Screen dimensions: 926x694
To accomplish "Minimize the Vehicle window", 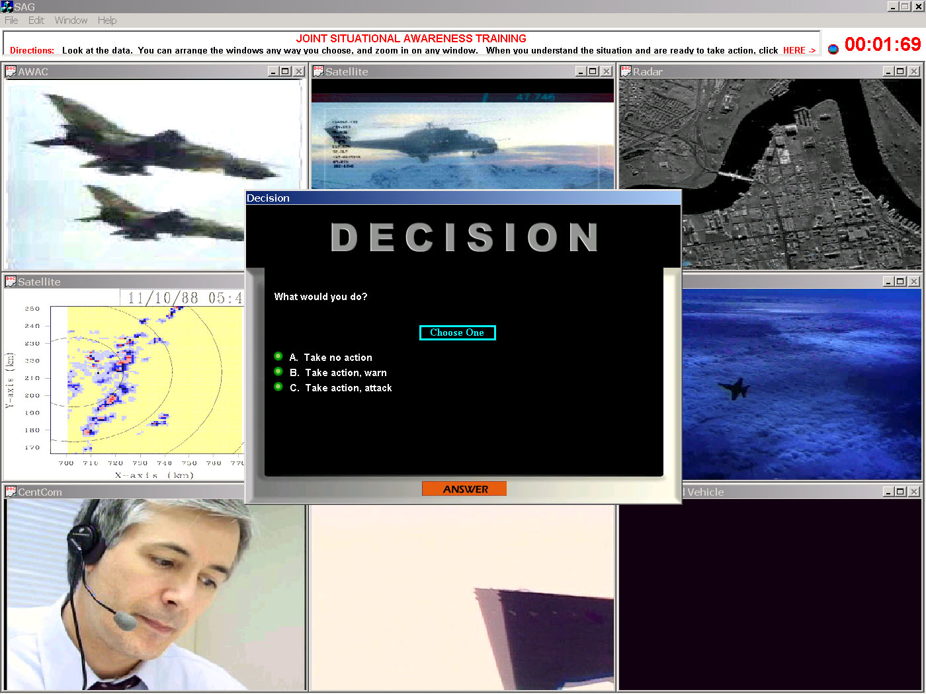I will coord(888,492).
